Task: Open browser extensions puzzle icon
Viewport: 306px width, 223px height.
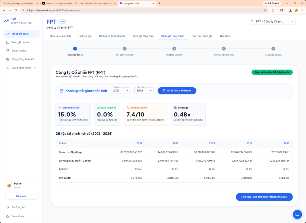Action: [x=273, y=10]
